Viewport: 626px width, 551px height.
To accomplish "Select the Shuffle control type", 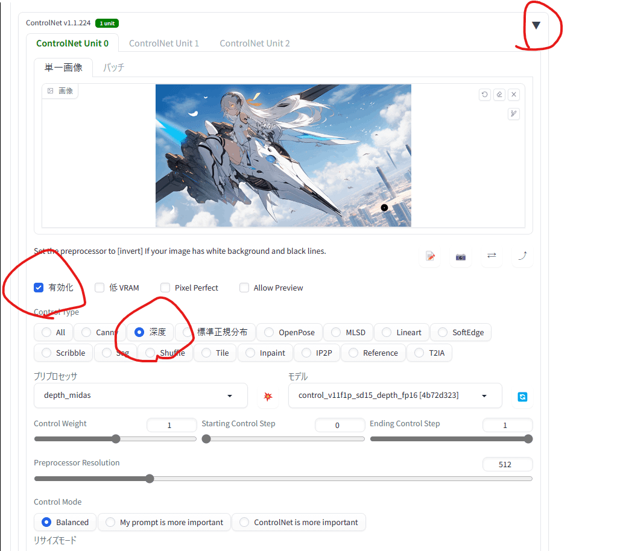I will (165, 353).
